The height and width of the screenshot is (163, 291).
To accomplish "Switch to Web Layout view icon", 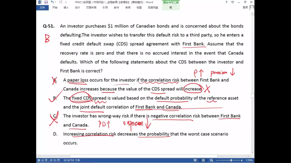I will click(x=211, y=160).
